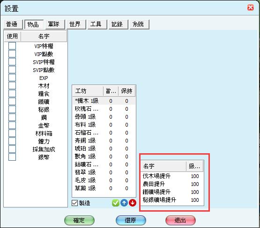Tick the 銀幣 use checkbox
The width and height of the screenshot is (260, 228).
tap(12, 157)
